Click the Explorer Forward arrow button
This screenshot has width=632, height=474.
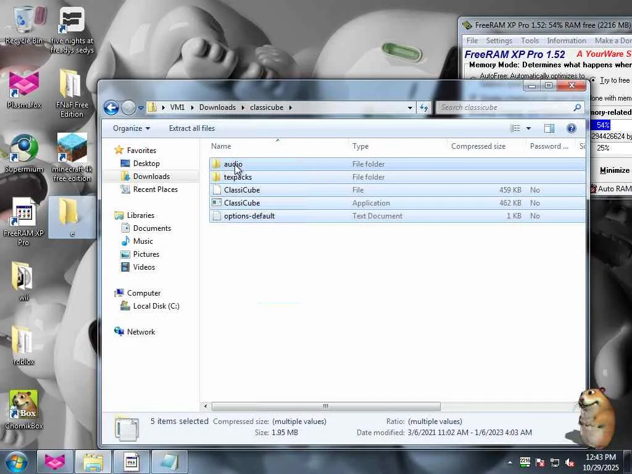[128, 107]
